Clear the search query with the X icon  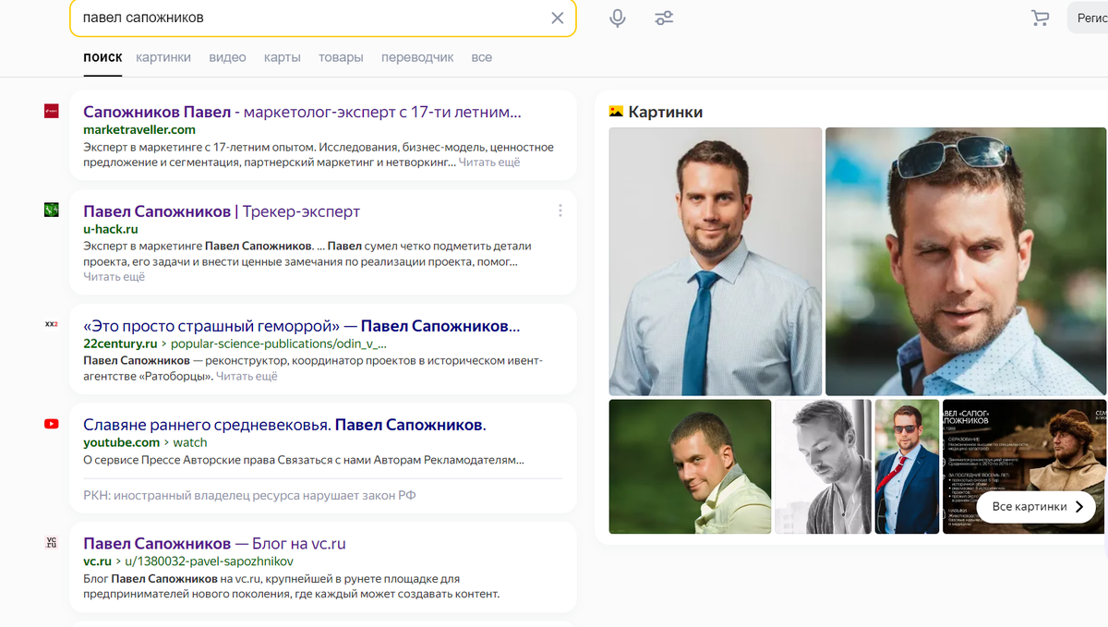558,18
